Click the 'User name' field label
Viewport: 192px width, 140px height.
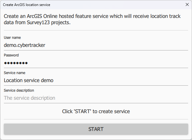(x=12, y=38)
